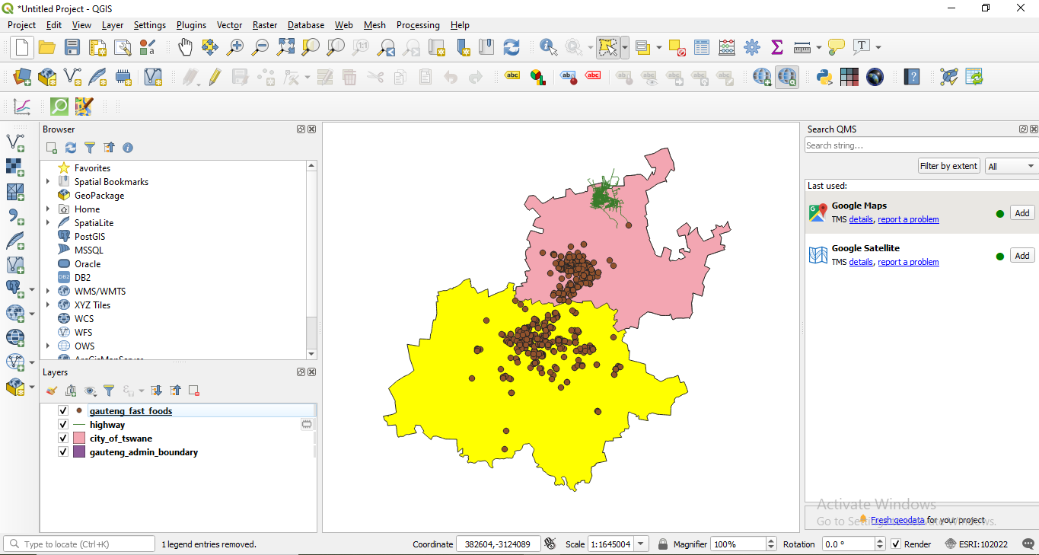Save the project with the floppy disk icon
This screenshot has width=1039, height=555.
72,47
